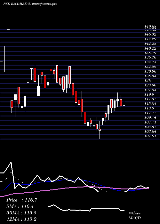
Task: Click the 149.68 price axis label
Action: 150,27
